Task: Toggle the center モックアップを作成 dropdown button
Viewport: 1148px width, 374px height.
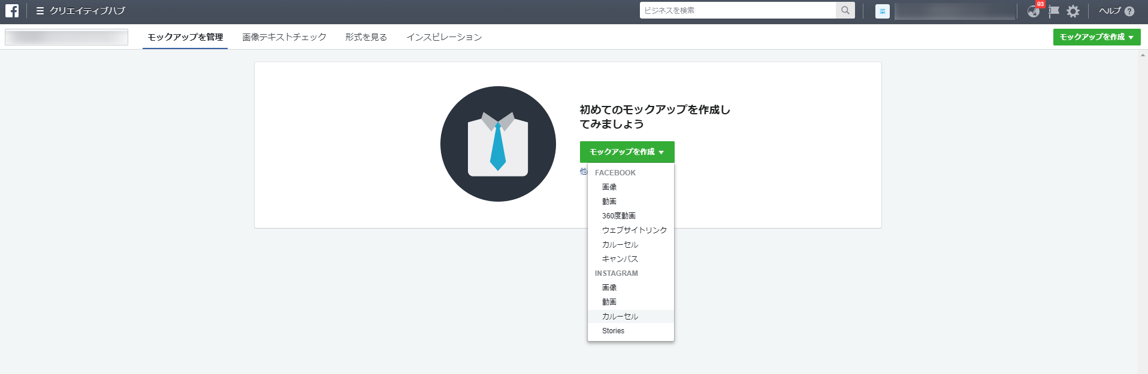Action: [x=627, y=152]
